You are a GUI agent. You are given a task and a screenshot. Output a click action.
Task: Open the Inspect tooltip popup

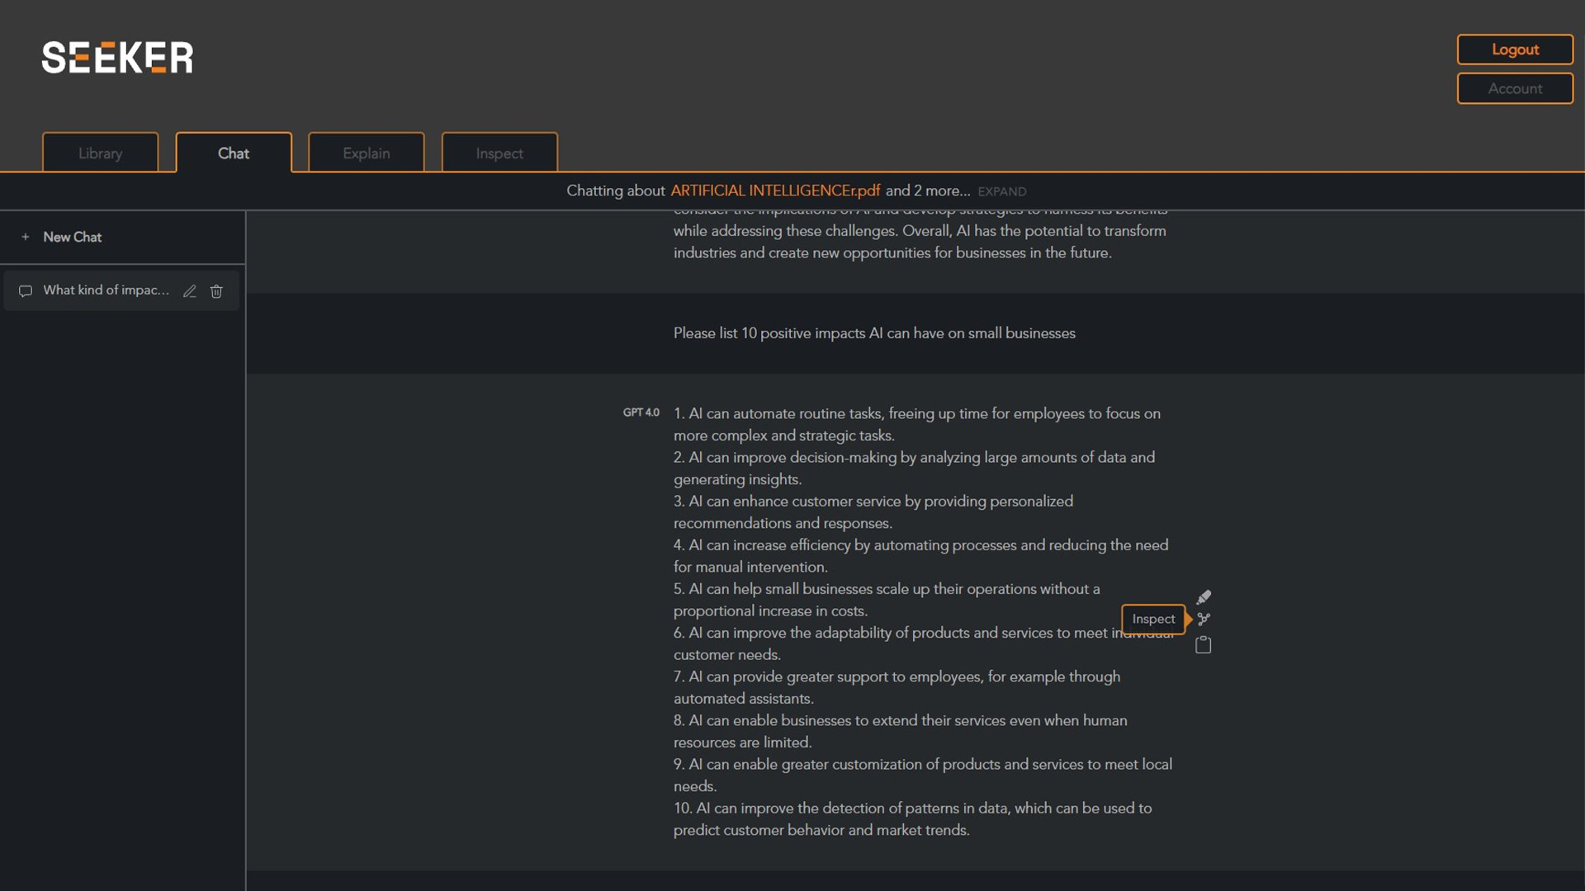(1152, 619)
